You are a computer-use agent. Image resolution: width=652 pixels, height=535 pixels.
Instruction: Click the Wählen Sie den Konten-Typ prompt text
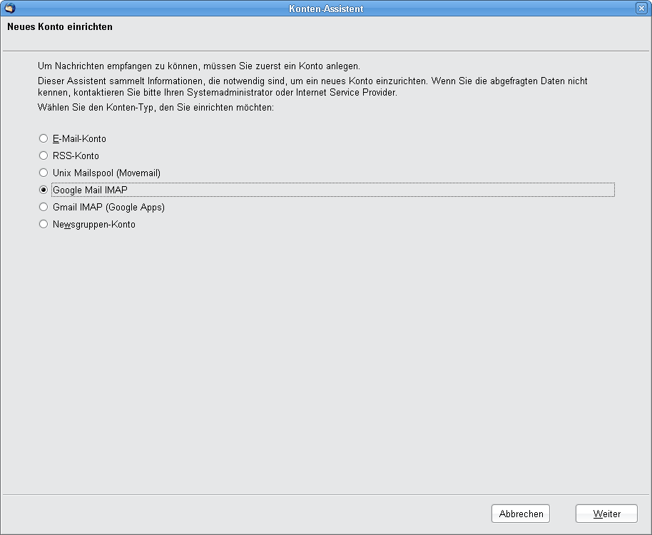point(156,107)
